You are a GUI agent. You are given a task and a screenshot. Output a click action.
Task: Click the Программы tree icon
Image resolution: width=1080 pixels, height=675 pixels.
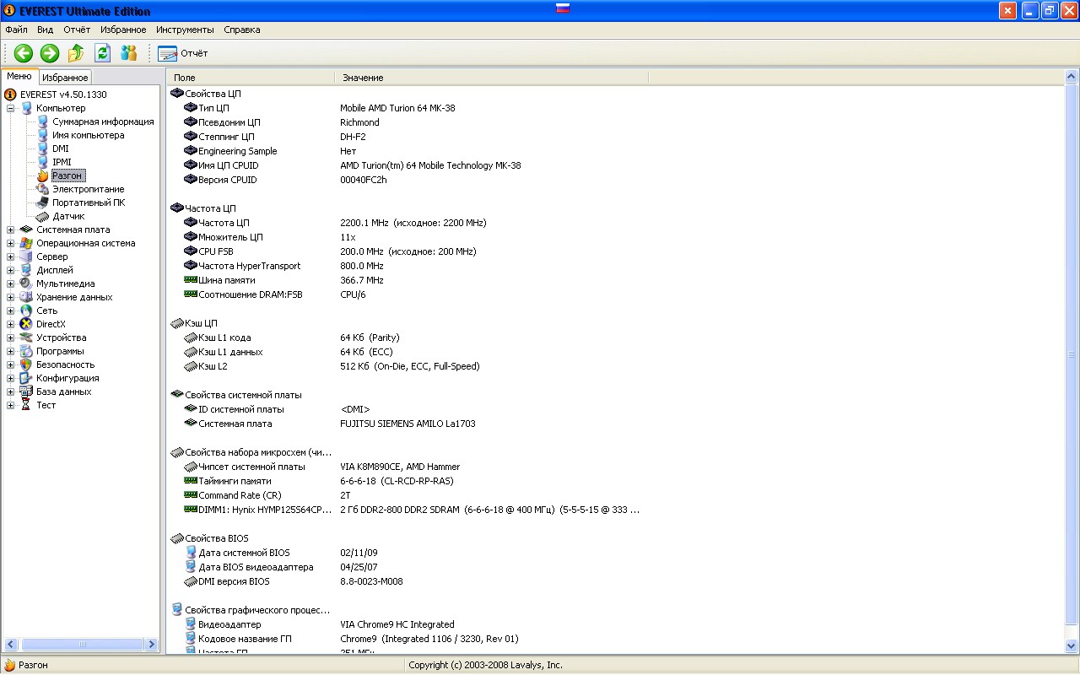click(26, 351)
